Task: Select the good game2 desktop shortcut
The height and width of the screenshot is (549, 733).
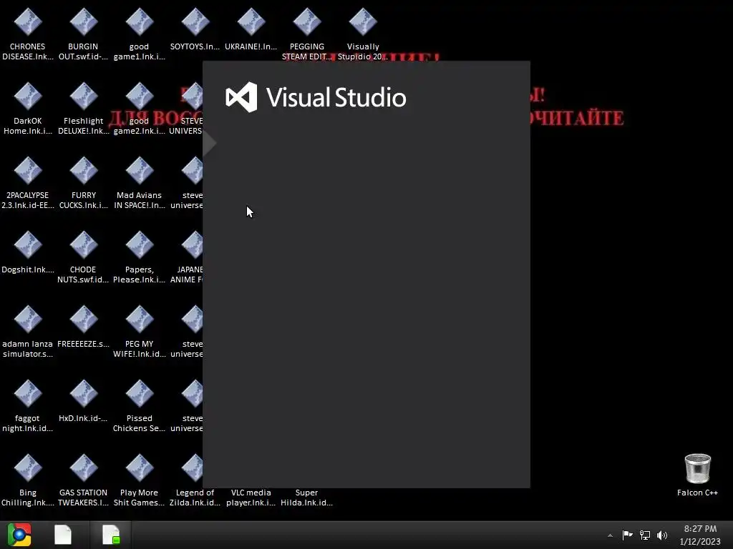Action: coord(140,109)
